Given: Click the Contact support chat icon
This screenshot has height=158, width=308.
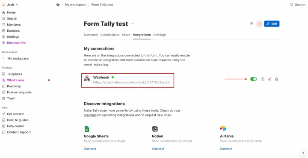Looking at the screenshot, I should (x=3, y=132).
